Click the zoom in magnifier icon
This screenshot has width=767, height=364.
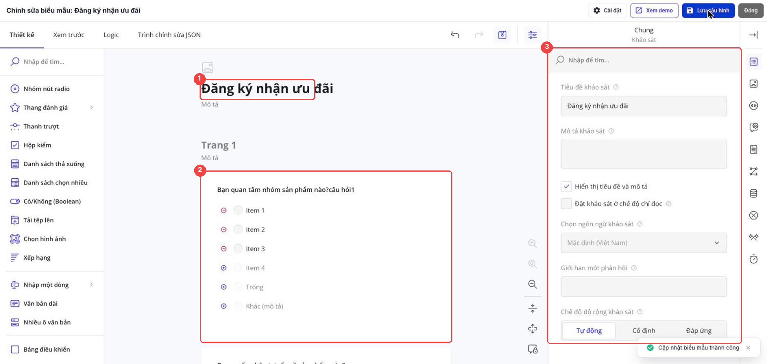pyautogui.click(x=533, y=243)
